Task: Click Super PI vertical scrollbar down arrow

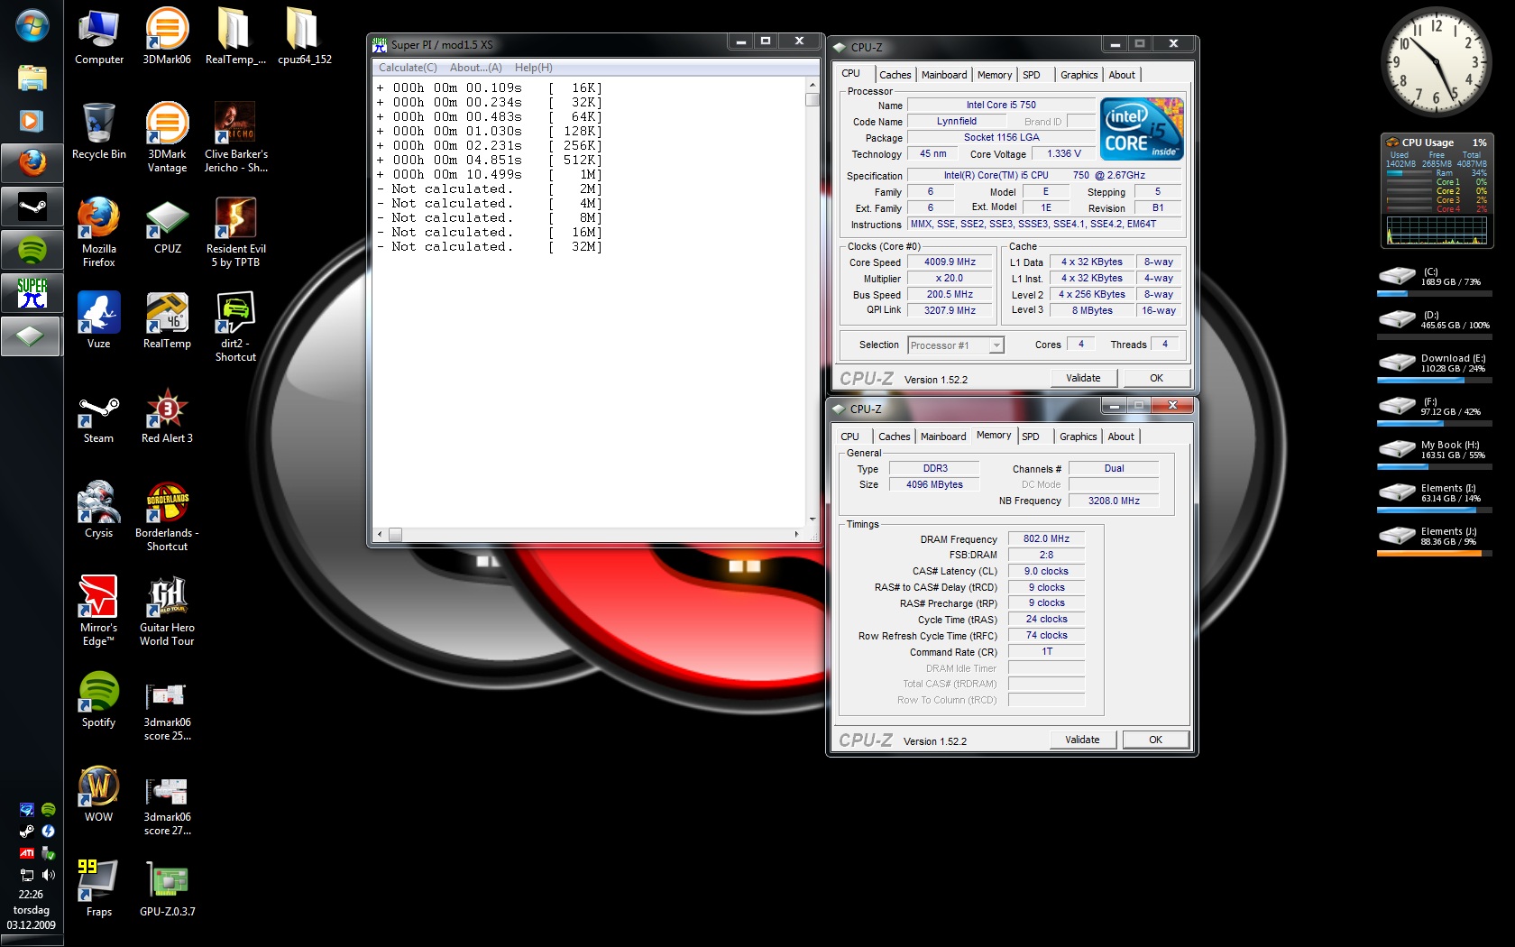Action: (x=813, y=519)
